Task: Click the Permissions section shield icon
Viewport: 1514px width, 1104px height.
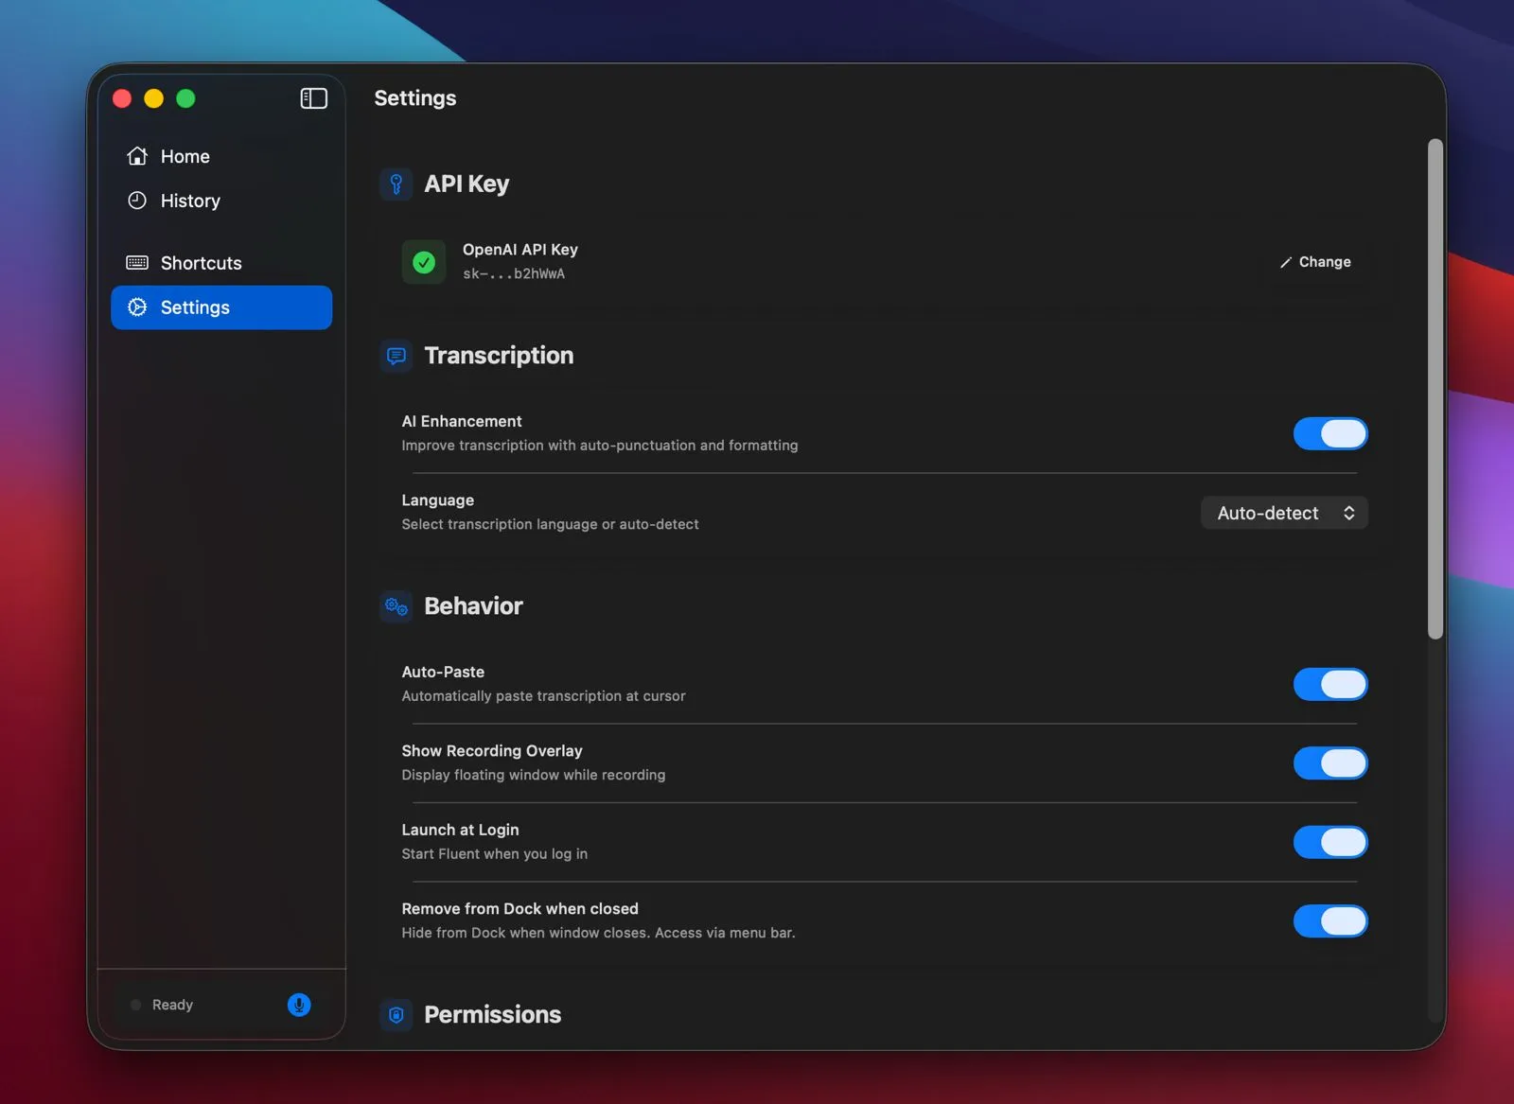Action: [x=396, y=1015]
